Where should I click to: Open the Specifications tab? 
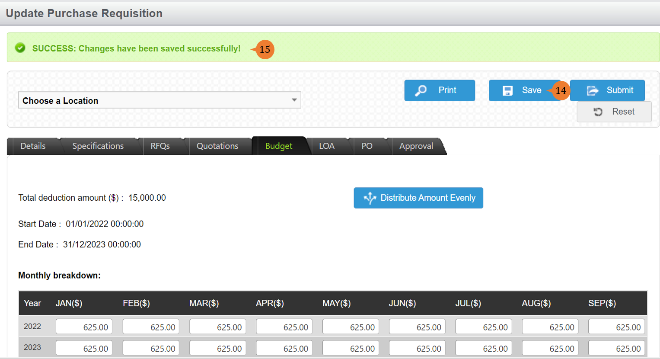pos(98,146)
